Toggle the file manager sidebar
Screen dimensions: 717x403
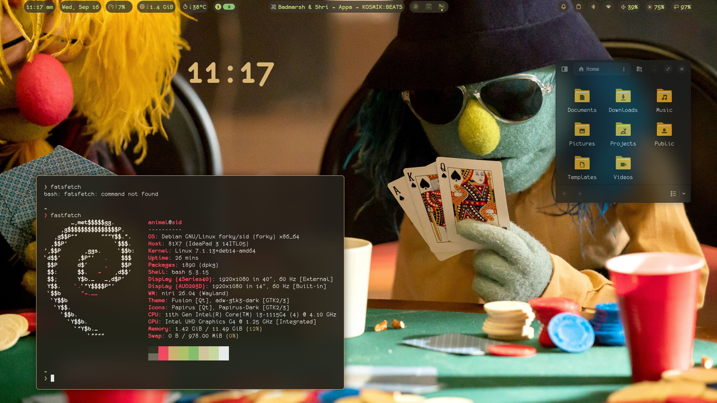click(565, 69)
